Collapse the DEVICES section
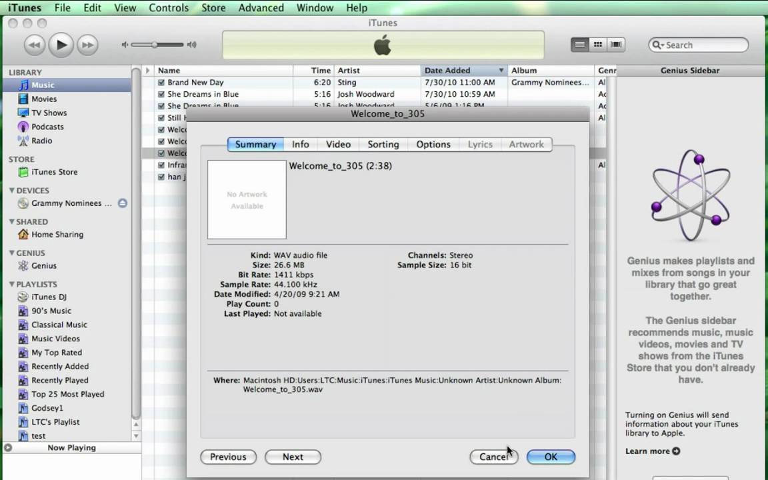This screenshot has height=480, width=768. tap(12, 191)
